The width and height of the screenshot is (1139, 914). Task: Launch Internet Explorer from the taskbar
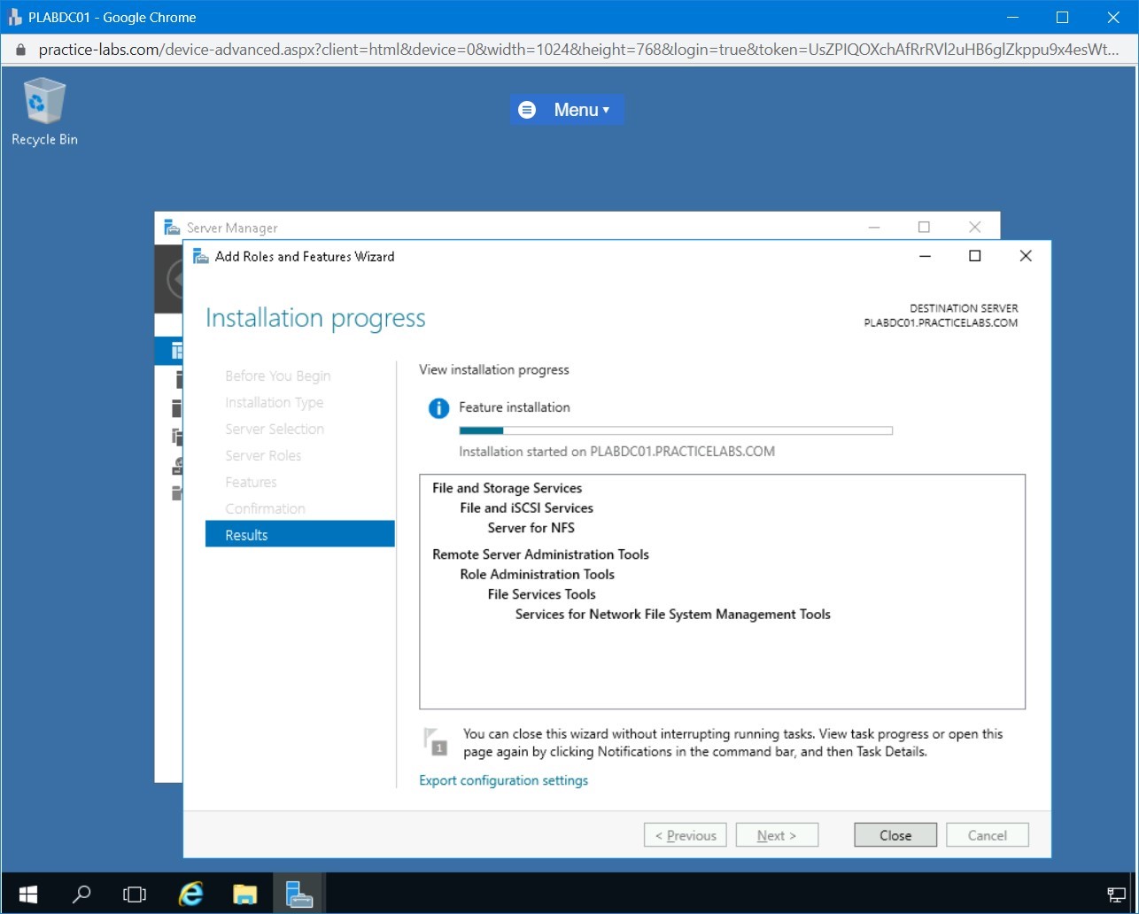pyautogui.click(x=190, y=894)
